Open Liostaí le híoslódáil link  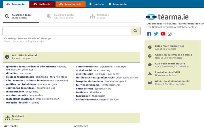(167, 74)
